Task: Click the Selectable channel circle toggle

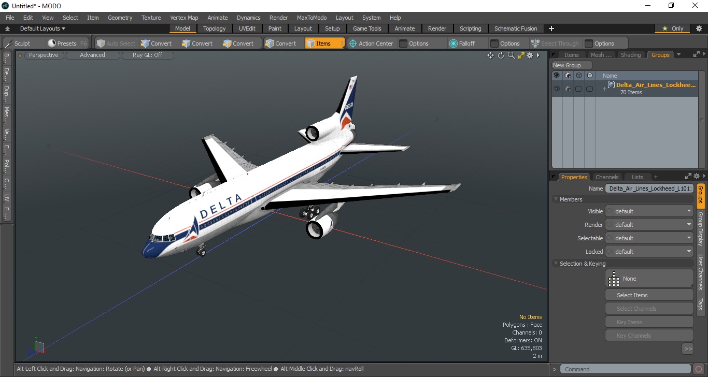Action: tap(610, 238)
